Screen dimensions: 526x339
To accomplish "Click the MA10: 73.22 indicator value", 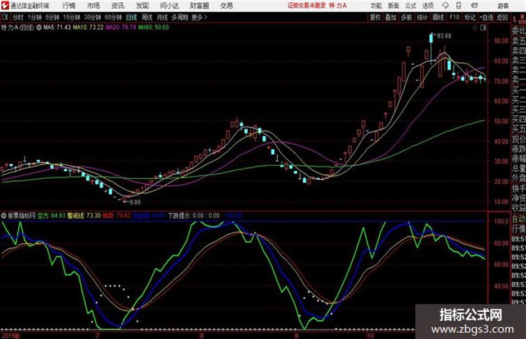I will pyautogui.click(x=89, y=27).
